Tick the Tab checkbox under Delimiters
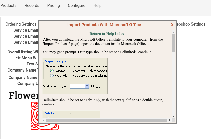 point(47,118)
